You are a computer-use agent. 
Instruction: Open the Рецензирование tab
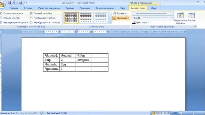[105, 8]
